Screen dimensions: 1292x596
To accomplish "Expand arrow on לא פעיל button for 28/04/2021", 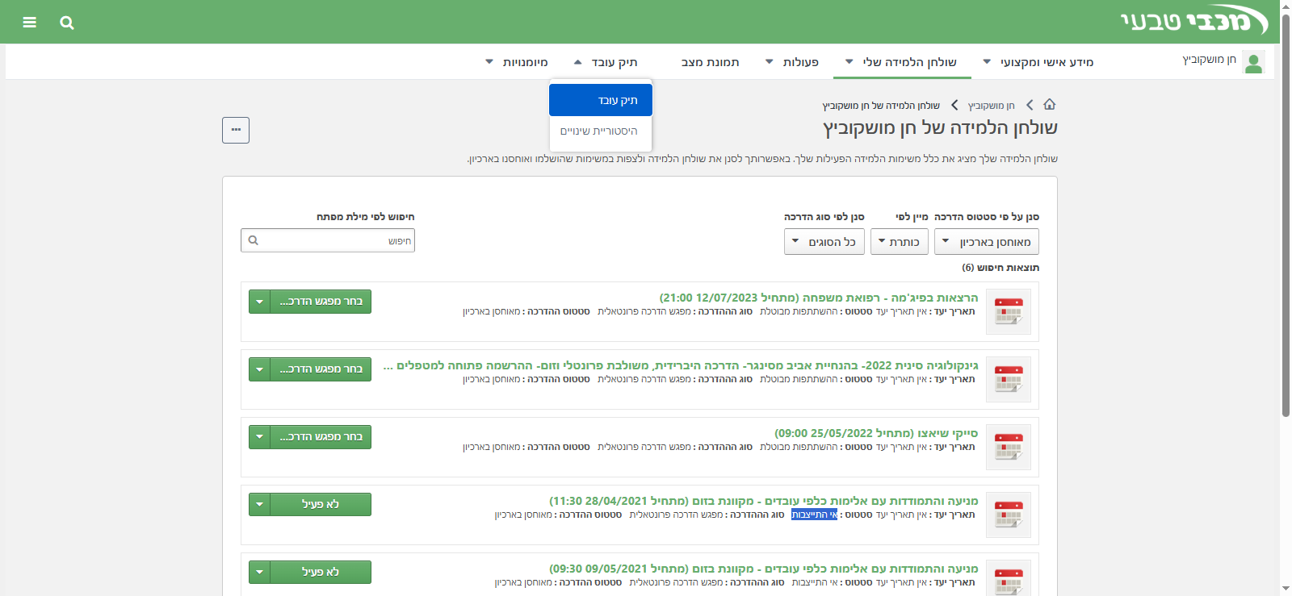I will (259, 505).
